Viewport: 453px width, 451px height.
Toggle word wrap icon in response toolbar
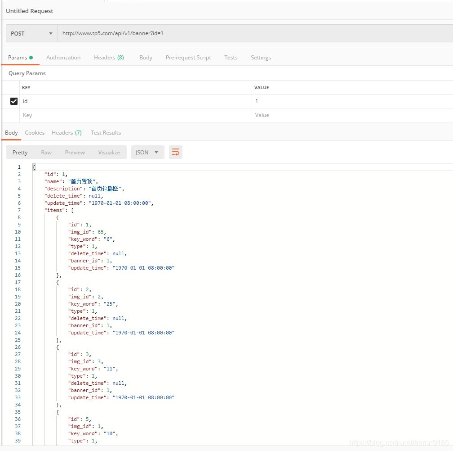click(x=176, y=152)
